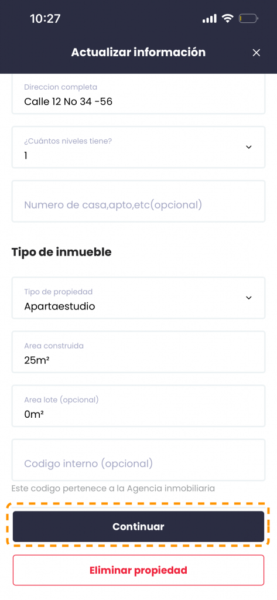Edit the Direccion completa field
Viewport: 277px width, 600px height.
[138, 94]
